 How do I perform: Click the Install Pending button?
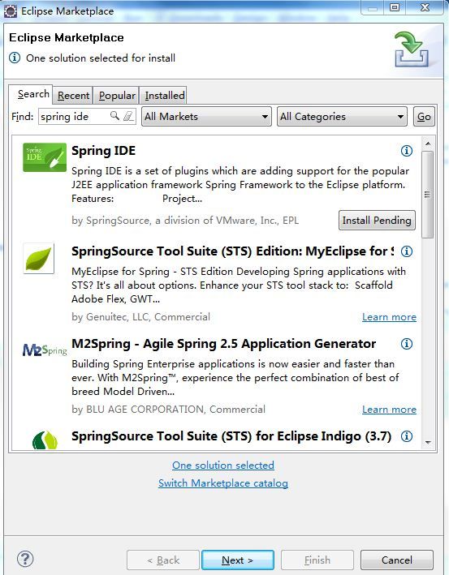(377, 221)
